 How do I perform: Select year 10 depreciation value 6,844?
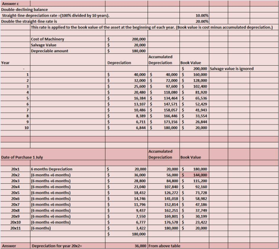click(x=127, y=127)
